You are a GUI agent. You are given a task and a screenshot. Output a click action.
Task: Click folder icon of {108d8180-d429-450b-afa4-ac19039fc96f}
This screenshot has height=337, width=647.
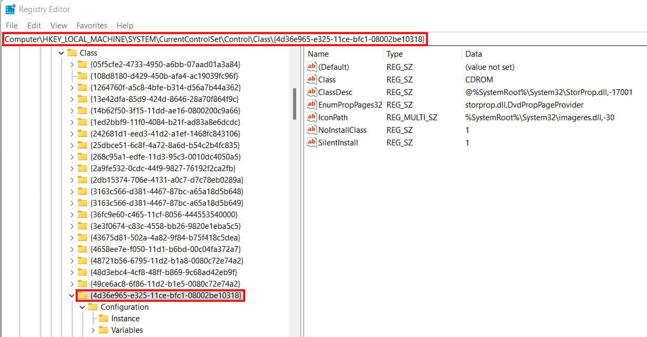[x=82, y=76]
